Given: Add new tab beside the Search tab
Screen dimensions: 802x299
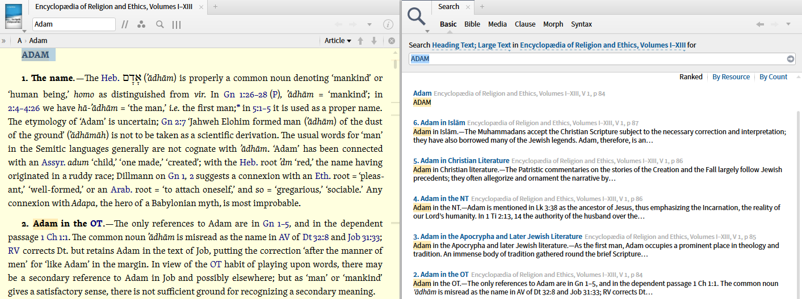Looking at the screenshot, I should click(x=482, y=6).
